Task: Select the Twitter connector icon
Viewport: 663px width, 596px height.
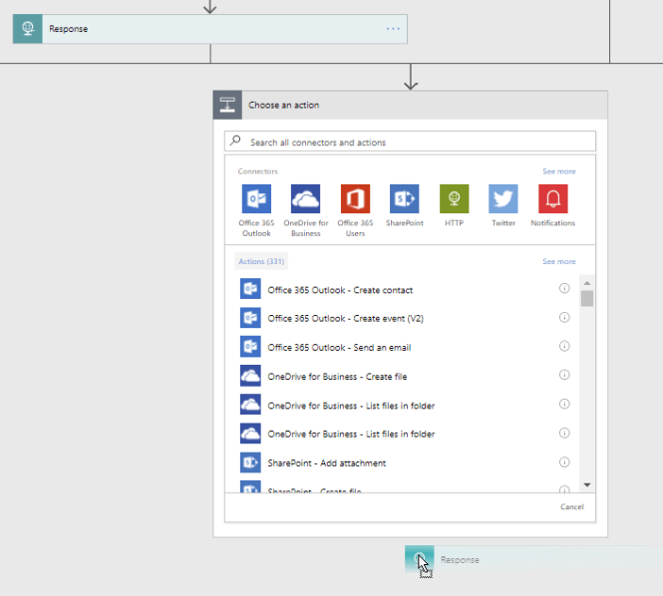Action: [x=503, y=198]
